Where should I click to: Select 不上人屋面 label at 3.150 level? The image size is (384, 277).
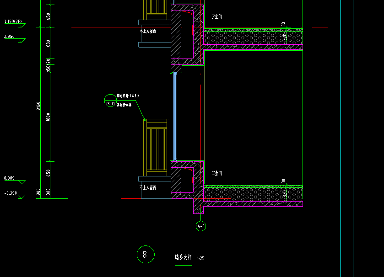tap(148, 31)
